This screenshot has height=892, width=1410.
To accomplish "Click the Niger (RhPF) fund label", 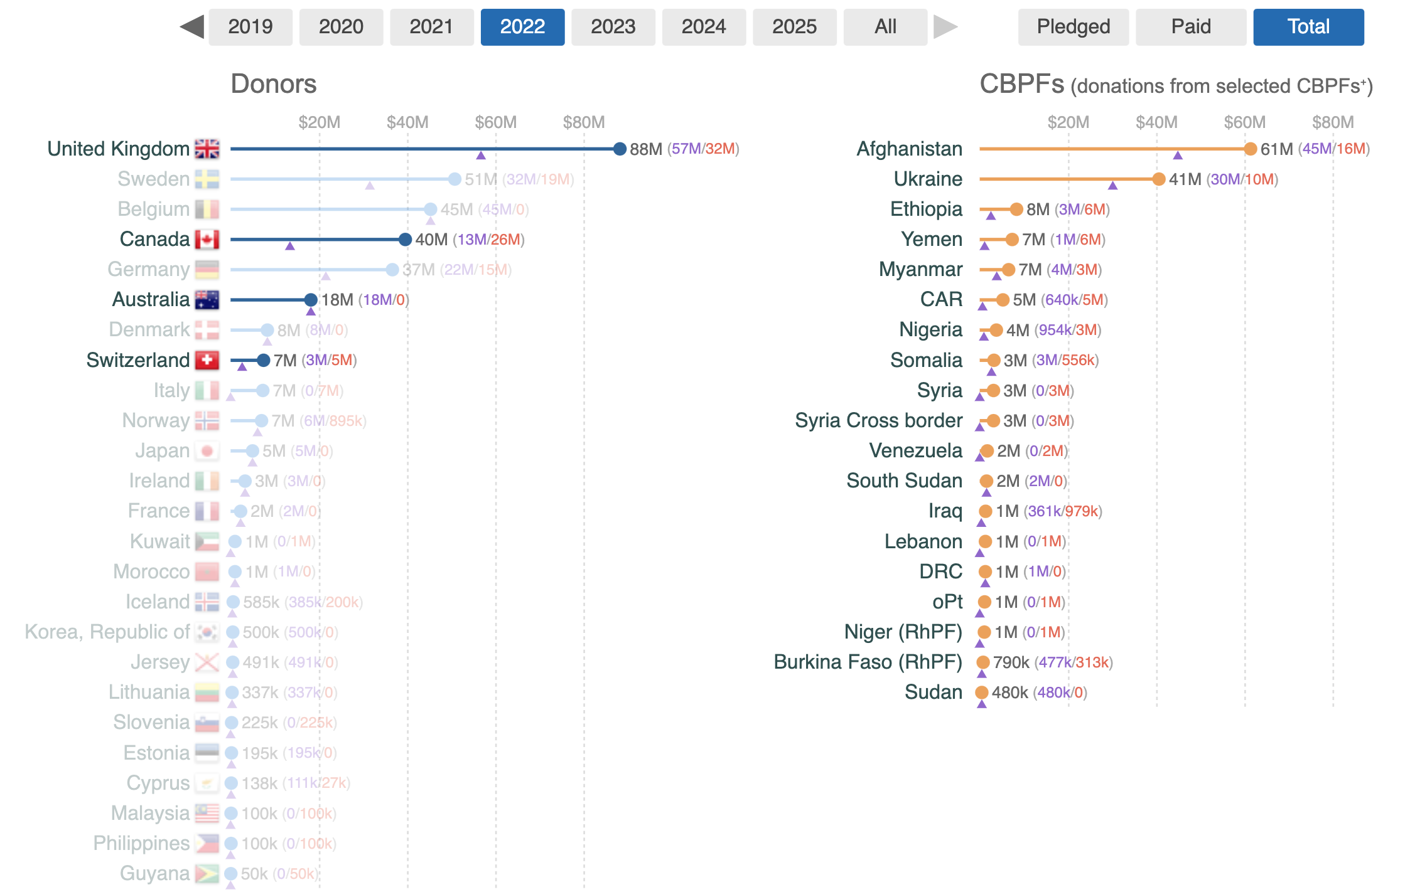I will click(903, 632).
